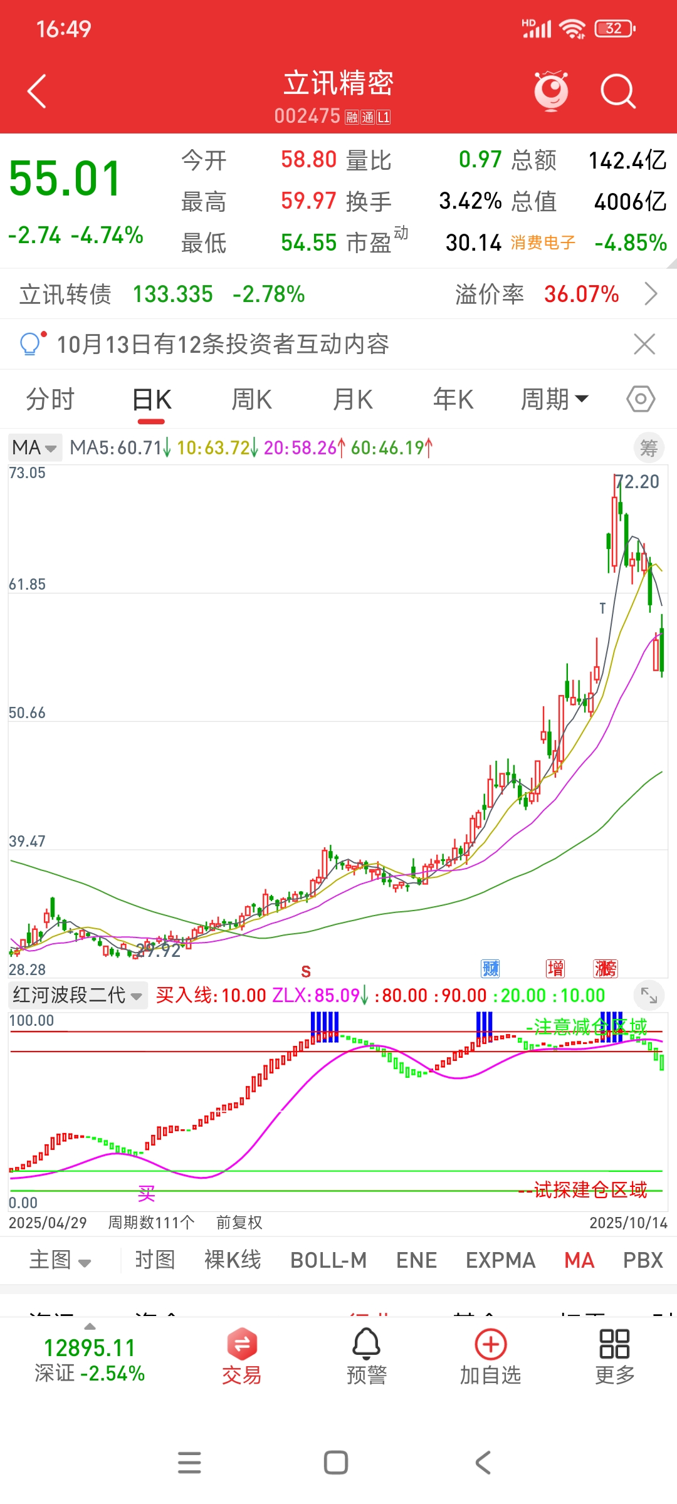Tap the 周期数111个 label
Image resolution: width=677 pixels, height=1504 pixels.
(151, 1223)
